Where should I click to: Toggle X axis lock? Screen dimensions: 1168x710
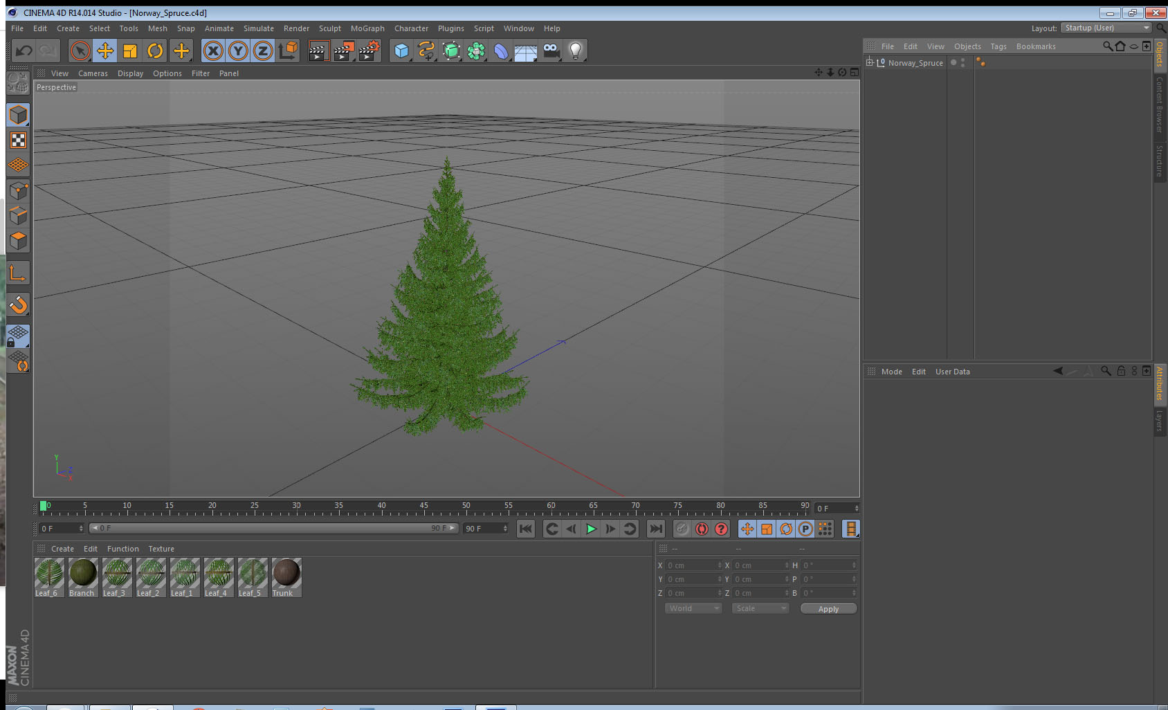213,51
